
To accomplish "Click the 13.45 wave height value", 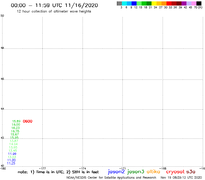I will (13, 151).
